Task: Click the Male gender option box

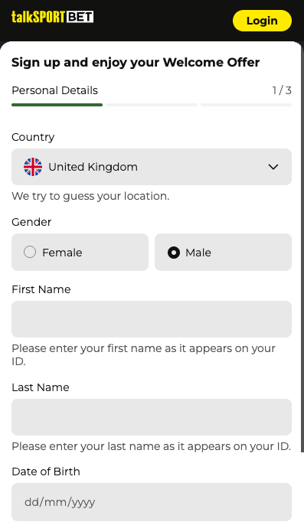Action: [223, 252]
